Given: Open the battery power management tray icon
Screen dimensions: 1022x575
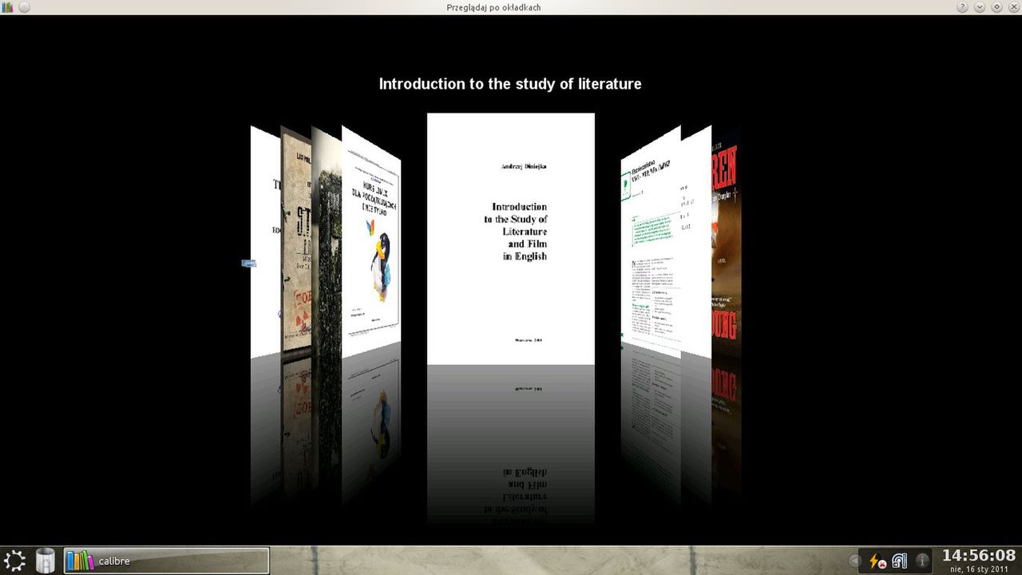Looking at the screenshot, I should point(877,561).
